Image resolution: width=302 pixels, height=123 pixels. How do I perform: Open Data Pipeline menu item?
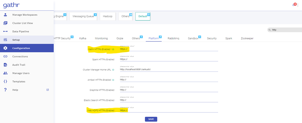coord(27,31)
